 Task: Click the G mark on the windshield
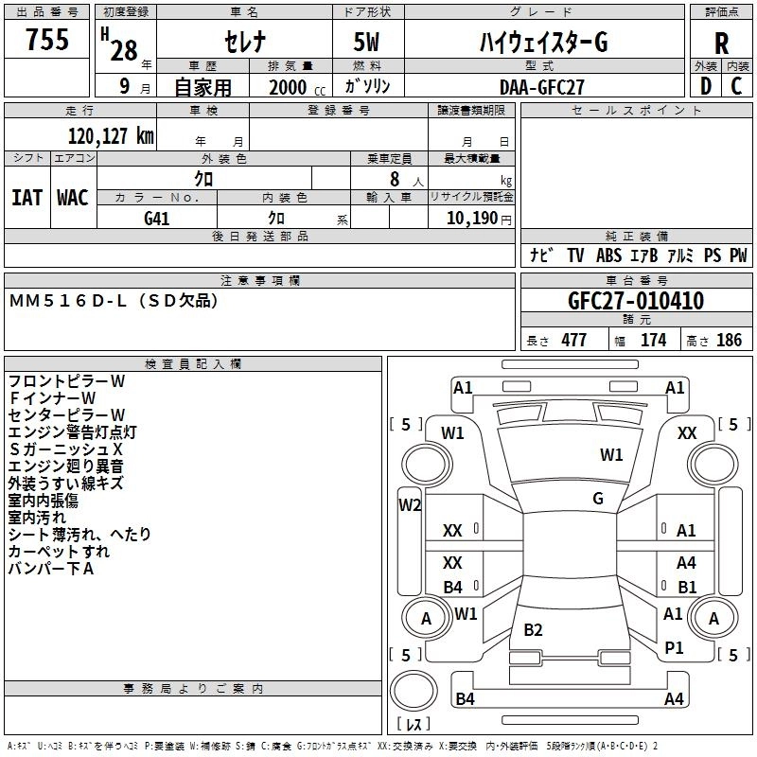pos(597,498)
